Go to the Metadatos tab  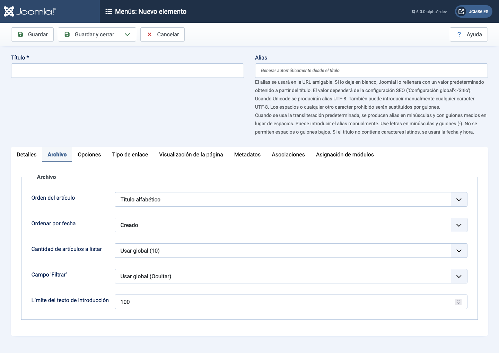click(x=247, y=154)
